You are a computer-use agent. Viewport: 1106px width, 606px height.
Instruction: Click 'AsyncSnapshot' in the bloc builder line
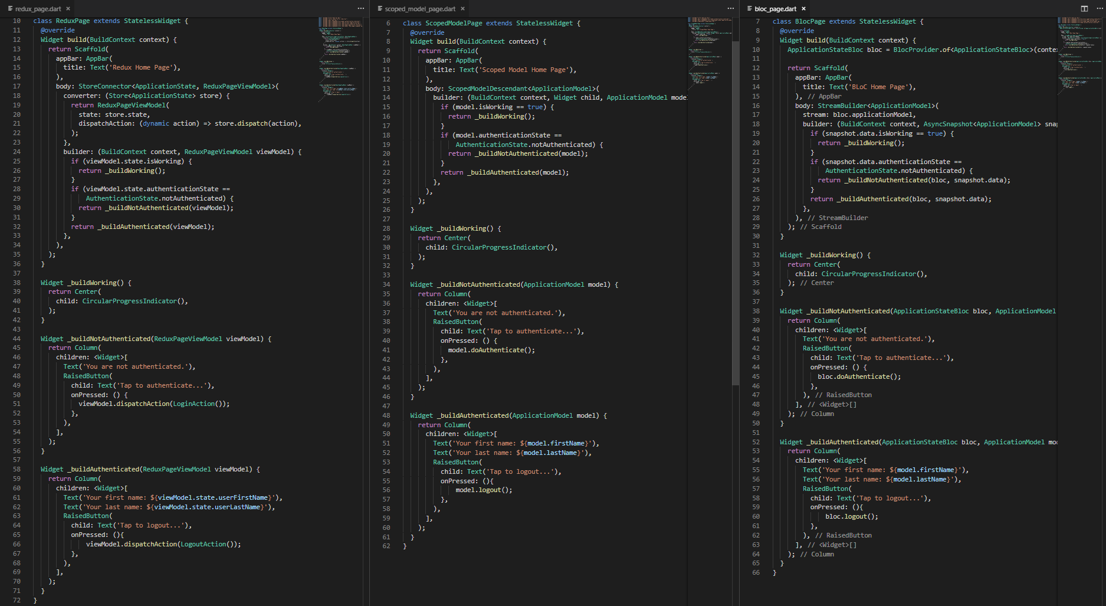(948, 124)
